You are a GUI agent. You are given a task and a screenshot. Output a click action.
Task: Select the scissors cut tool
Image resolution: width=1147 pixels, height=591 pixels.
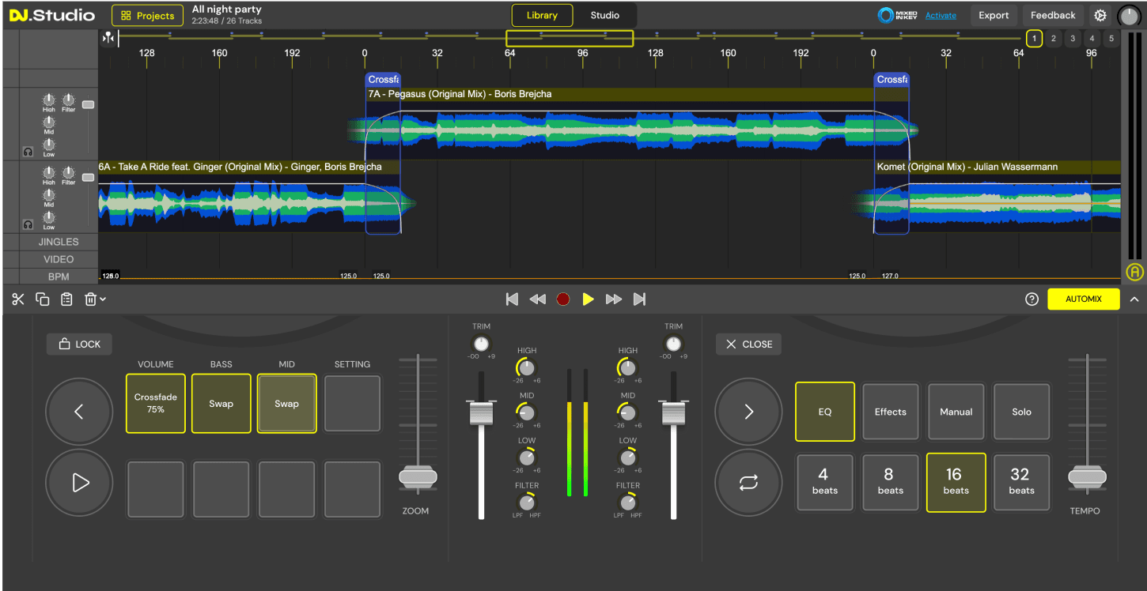click(18, 299)
